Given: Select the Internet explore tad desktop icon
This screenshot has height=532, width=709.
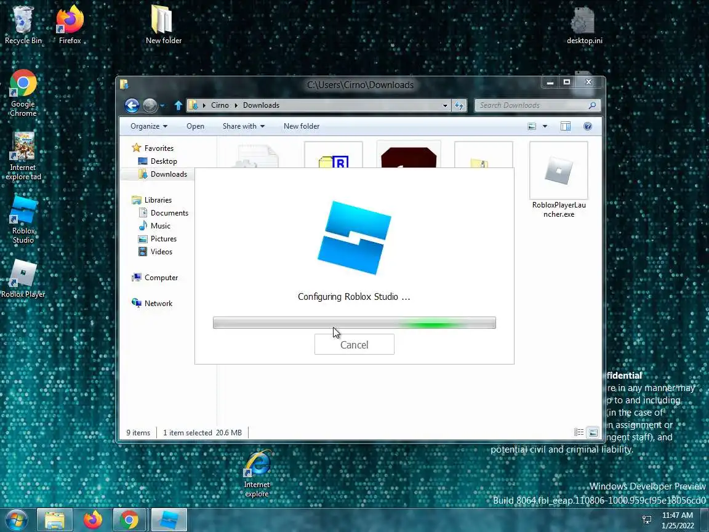Looking at the screenshot, I should coord(23,156).
